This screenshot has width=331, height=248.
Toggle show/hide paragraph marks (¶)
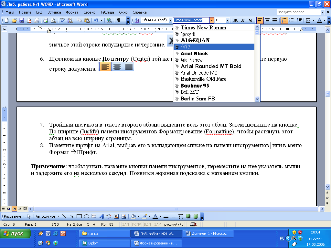(x=119, y=20)
